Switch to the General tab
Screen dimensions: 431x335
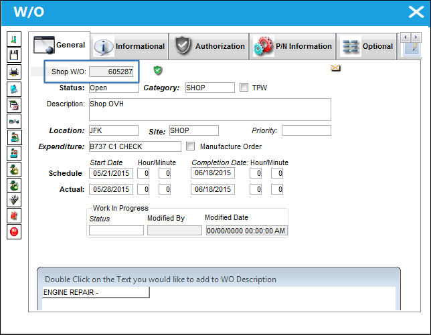[60, 45]
